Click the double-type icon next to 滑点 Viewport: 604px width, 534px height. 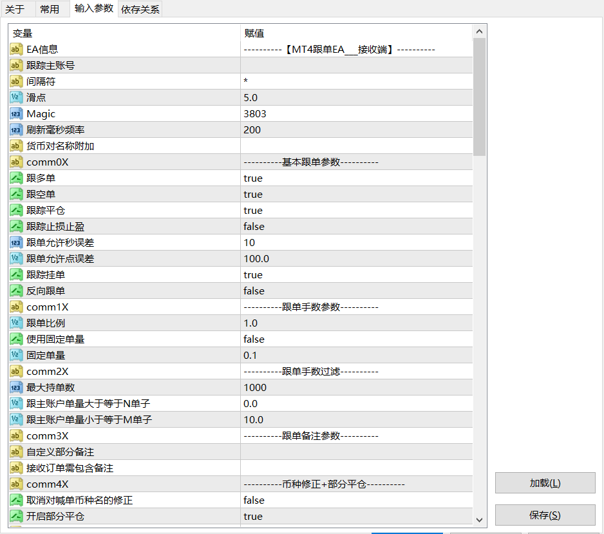click(17, 98)
